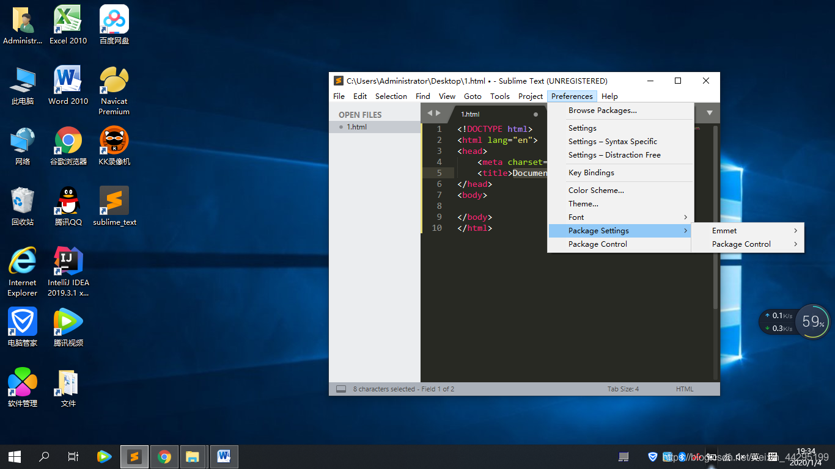835x469 pixels.
Task: Click the tab scroll left arrow
Action: pos(429,113)
